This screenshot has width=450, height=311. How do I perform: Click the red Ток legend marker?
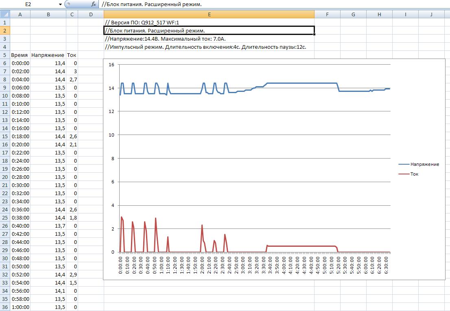point(404,174)
